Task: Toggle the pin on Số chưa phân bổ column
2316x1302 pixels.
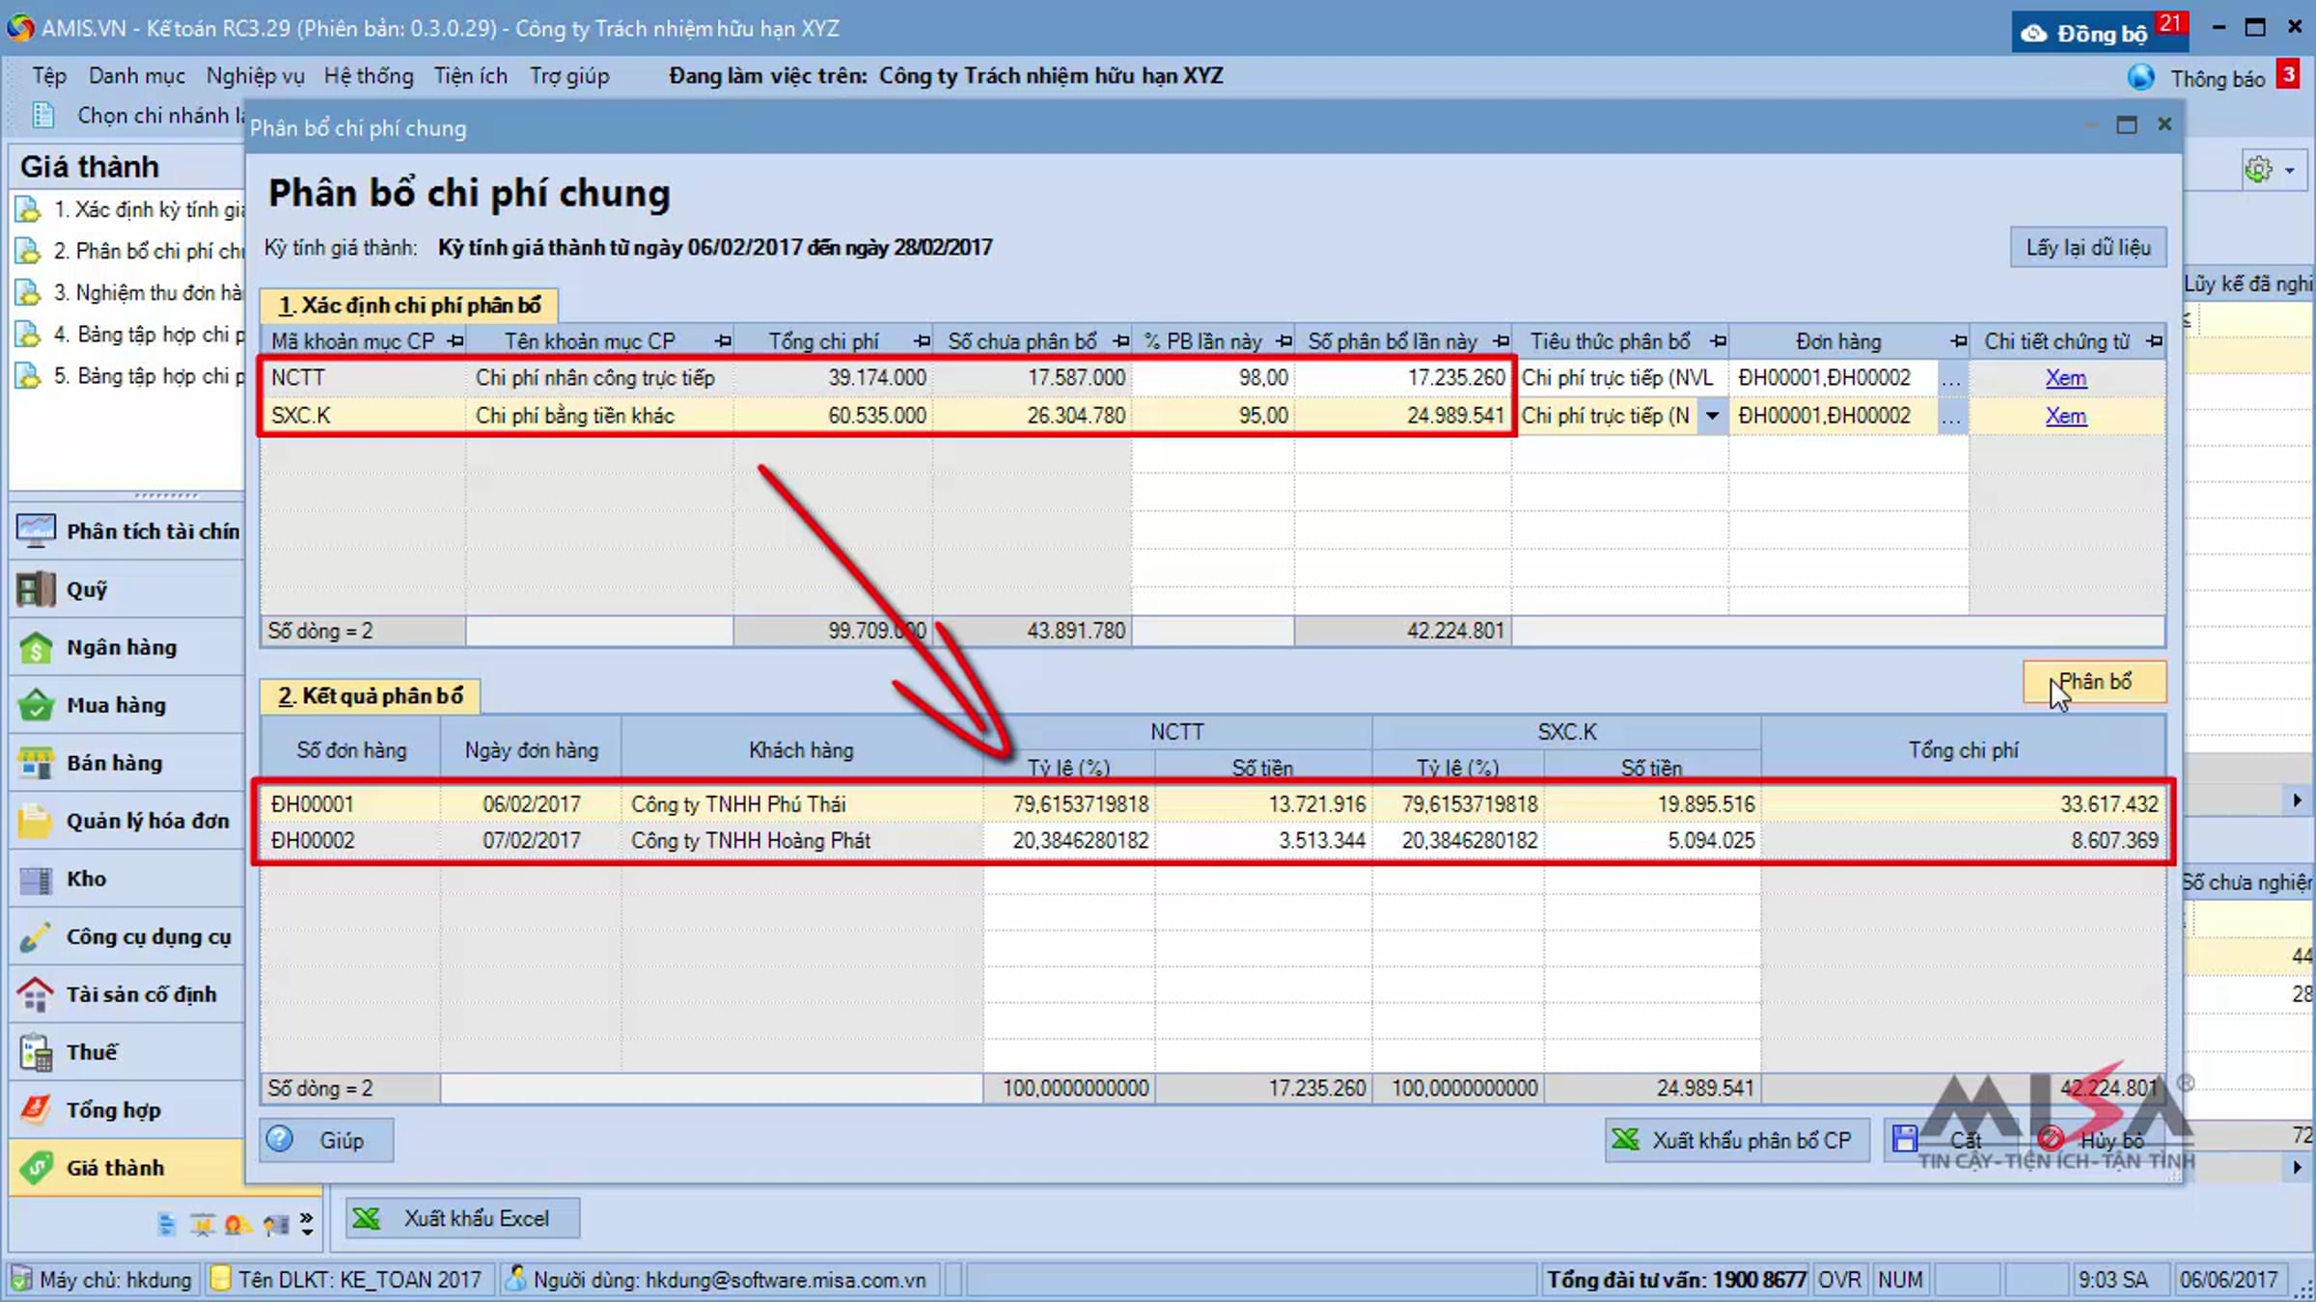Action: point(1120,341)
